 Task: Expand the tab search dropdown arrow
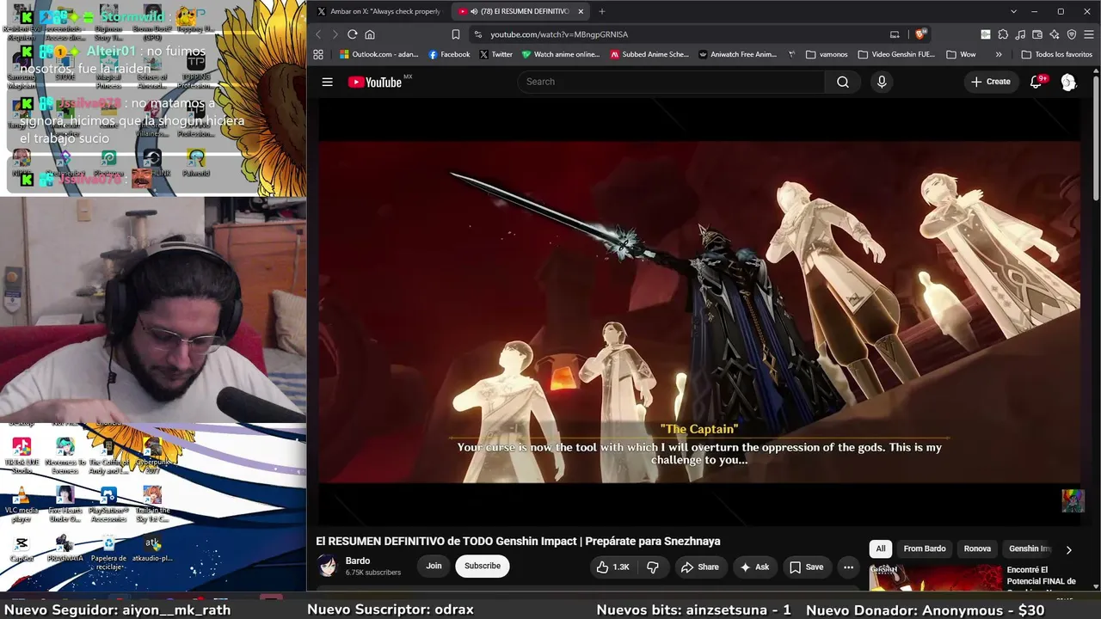tap(1013, 11)
